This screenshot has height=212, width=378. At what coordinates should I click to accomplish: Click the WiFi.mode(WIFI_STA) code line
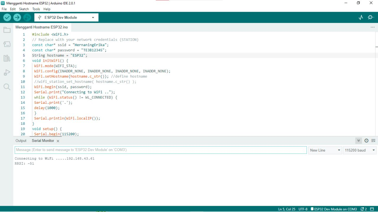click(x=55, y=66)
